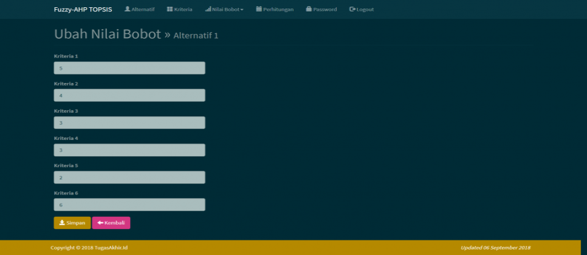
Task: Select the Password menu label
Action: [x=325, y=10]
